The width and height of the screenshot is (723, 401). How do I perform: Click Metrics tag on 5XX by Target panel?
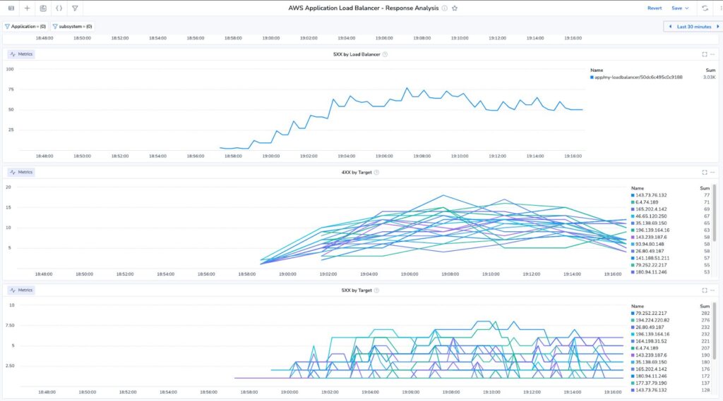point(21,290)
